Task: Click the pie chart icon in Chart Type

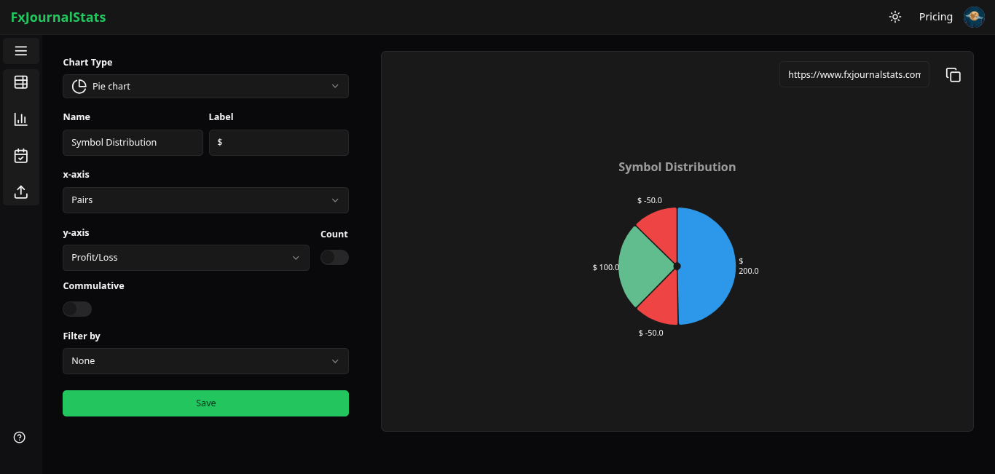Action: point(79,87)
